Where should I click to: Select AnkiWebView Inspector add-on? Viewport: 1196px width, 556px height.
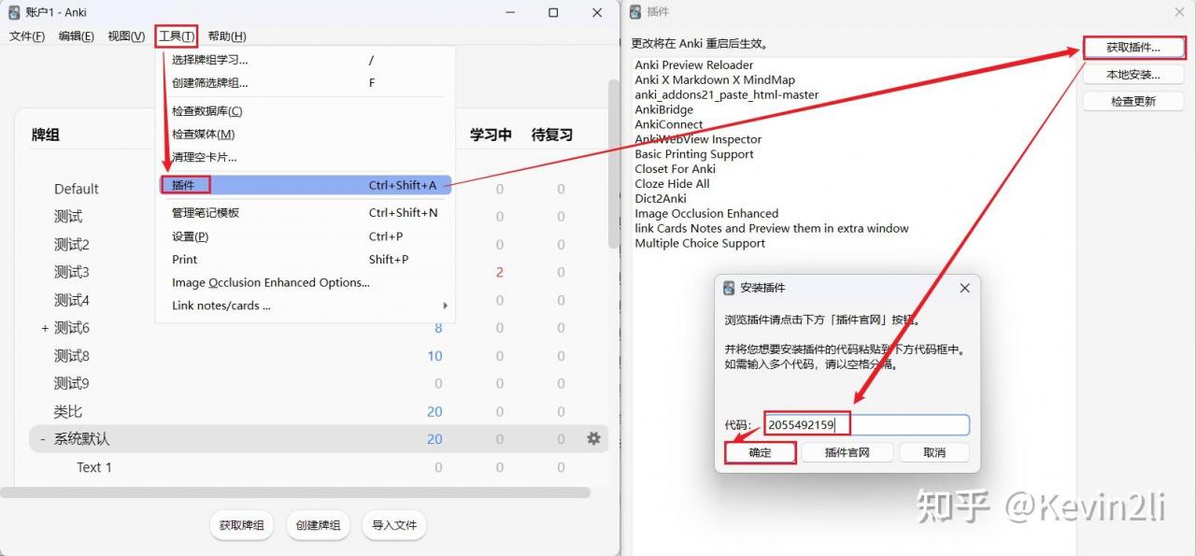click(698, 139)
